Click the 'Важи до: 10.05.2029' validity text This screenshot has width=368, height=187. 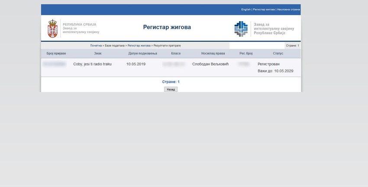pyautogui.click(x=275, y=71)
